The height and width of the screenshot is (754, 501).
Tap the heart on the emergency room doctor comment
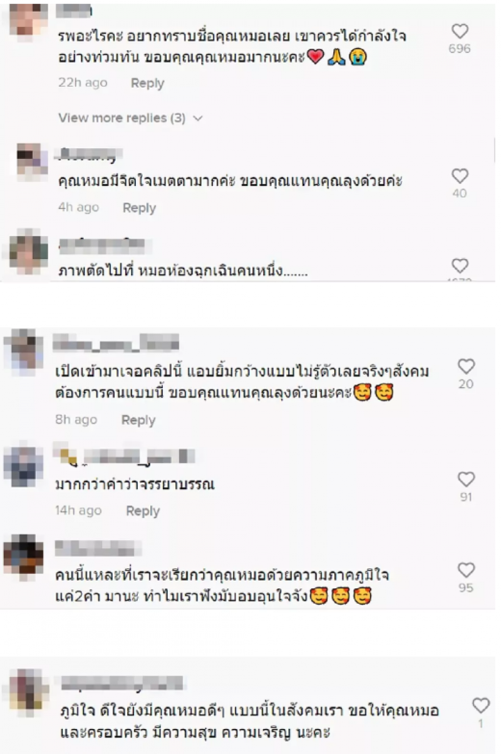click(x=460, y=265)
